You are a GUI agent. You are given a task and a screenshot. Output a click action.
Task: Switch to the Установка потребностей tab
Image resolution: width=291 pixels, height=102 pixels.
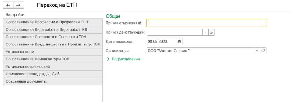pos(53,67)
